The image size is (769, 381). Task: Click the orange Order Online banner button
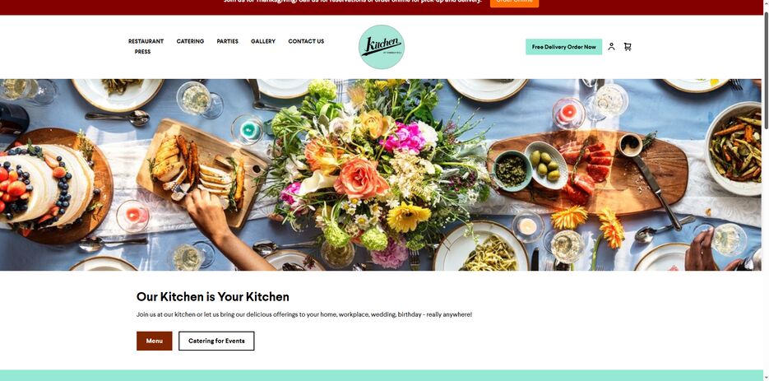pyautogui.click(x=514, y=2)
